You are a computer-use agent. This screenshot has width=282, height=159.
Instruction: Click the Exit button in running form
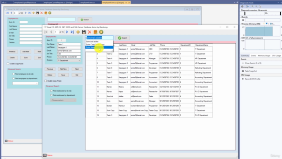[x=77, y=75]
